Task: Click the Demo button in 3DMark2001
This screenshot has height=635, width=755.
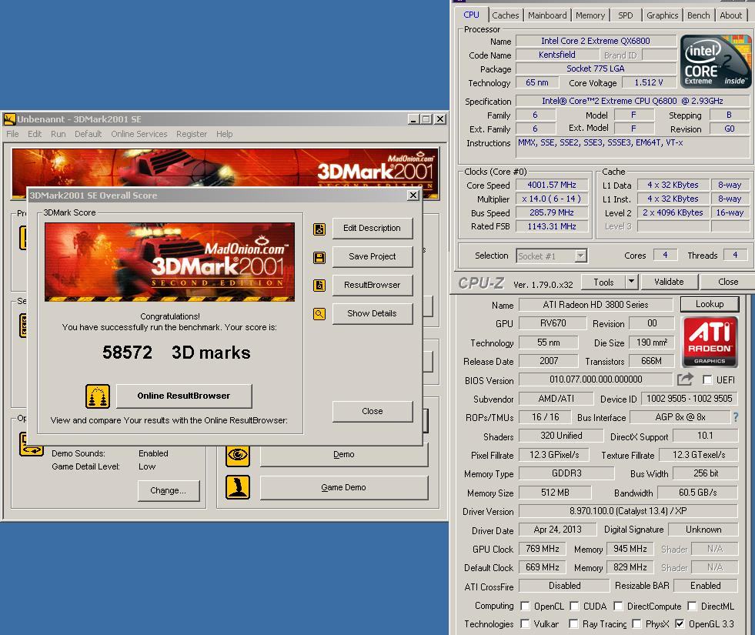Action: [x=344, y=455]
